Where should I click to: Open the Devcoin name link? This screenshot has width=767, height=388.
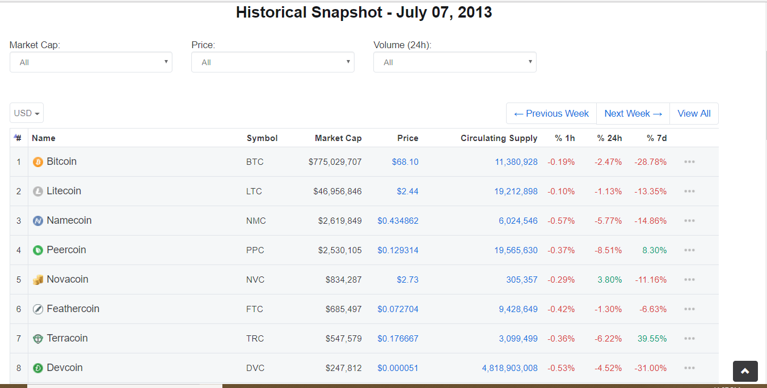point(65,368)
